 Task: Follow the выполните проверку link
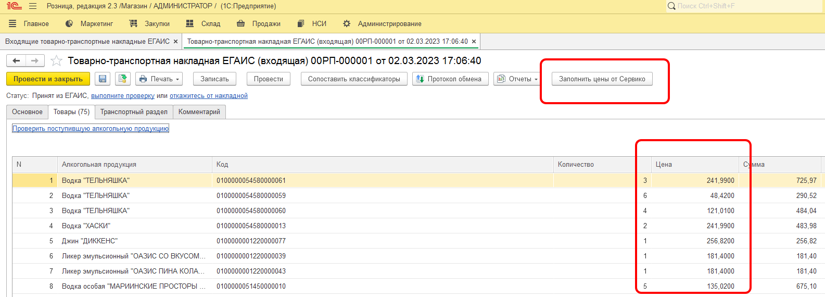coord(123,96)
